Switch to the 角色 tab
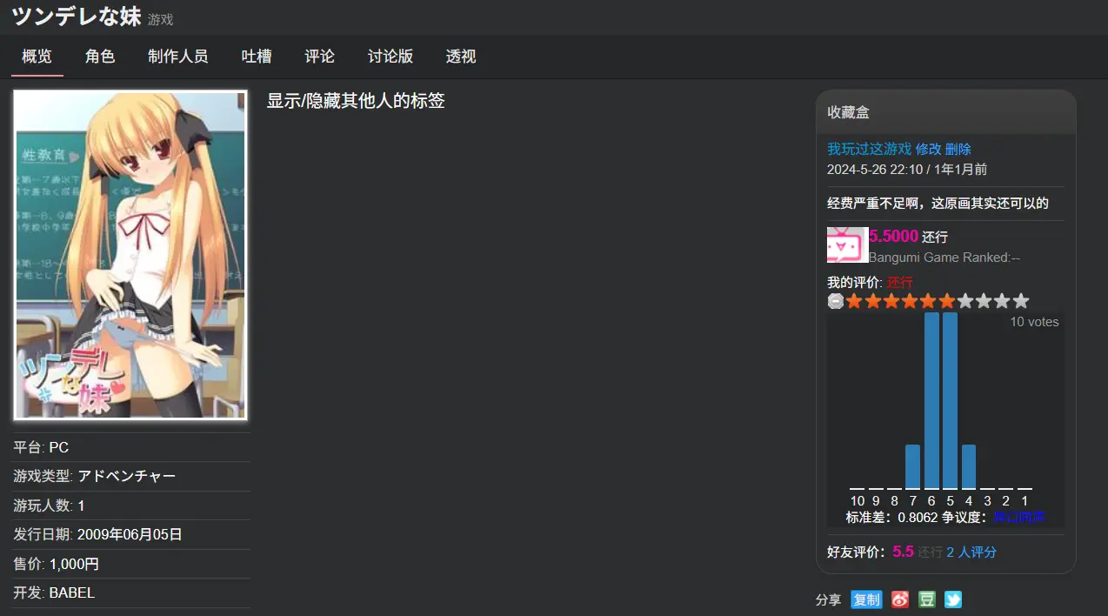The image size is (1108, 616). click(100, 57)
